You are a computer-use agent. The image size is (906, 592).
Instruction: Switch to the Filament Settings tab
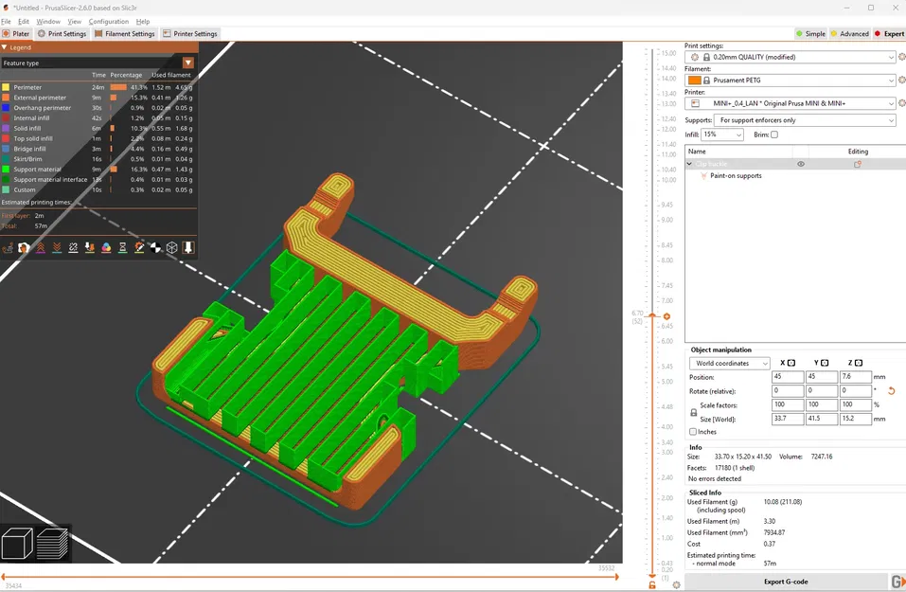125,33
